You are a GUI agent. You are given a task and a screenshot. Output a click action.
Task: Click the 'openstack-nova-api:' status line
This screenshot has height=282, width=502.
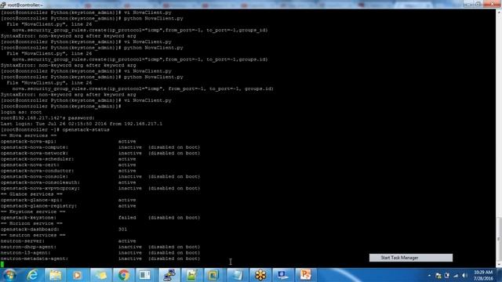pyautogui.click(x=68, y=141)
